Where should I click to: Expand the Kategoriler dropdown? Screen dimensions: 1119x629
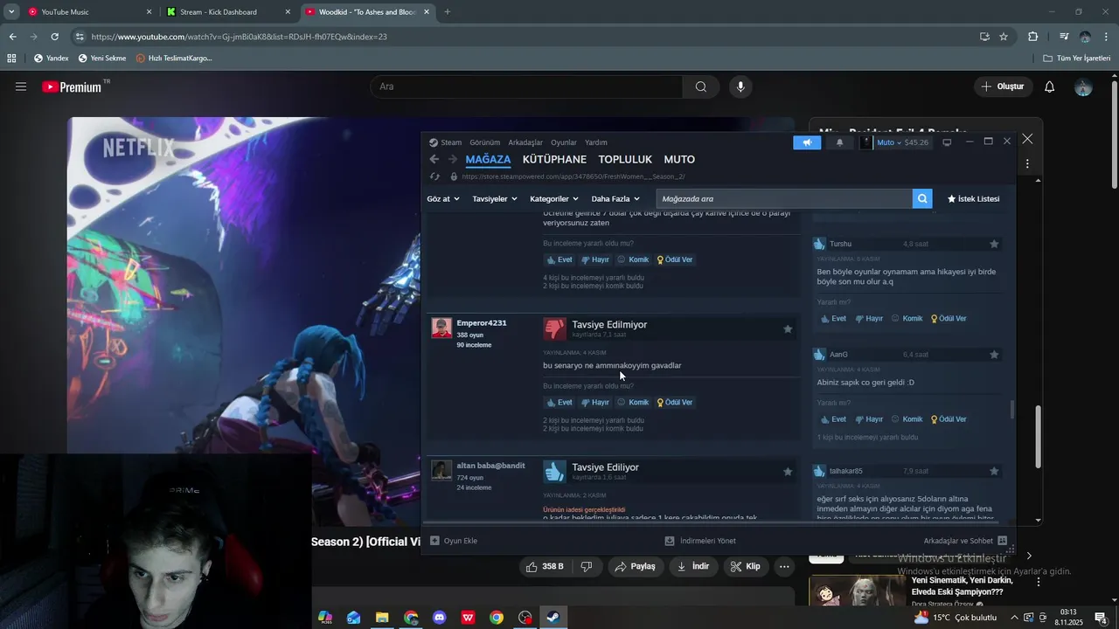pyautogui.click(x=554, y=199)
